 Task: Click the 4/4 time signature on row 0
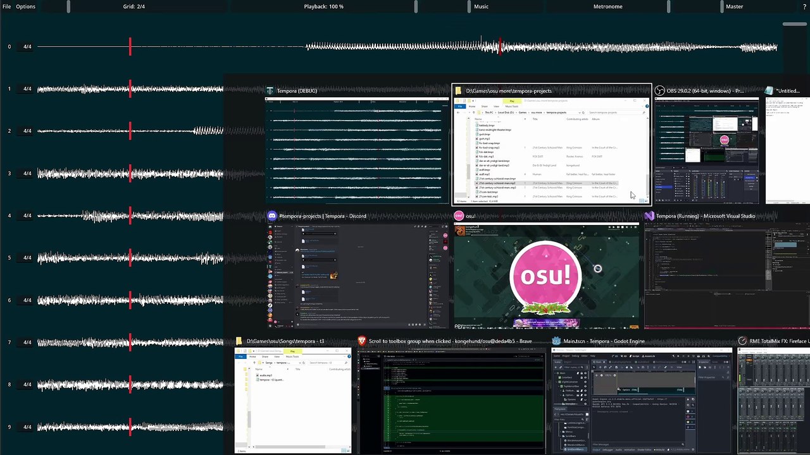27,47
